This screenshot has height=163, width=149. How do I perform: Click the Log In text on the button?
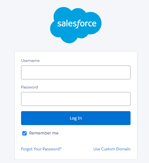76,118
